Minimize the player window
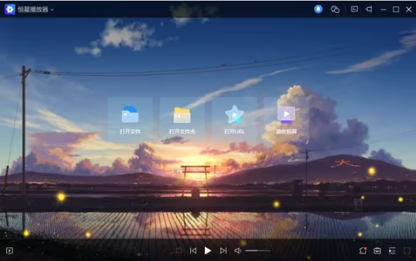Image resolution: width=416 pixels, height=261 pixels. pyautogui.click(x=383, y=9)
